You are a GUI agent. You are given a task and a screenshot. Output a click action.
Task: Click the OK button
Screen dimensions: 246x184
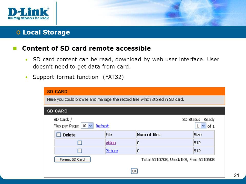coord(134,171)
